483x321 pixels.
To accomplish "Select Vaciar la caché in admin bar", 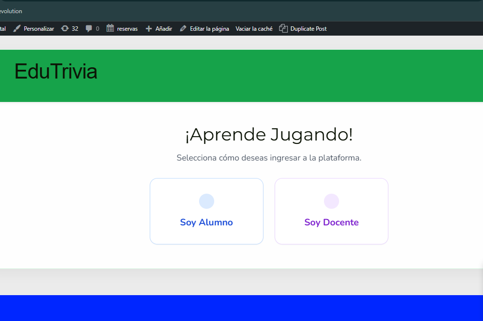I will coord(254,29).
